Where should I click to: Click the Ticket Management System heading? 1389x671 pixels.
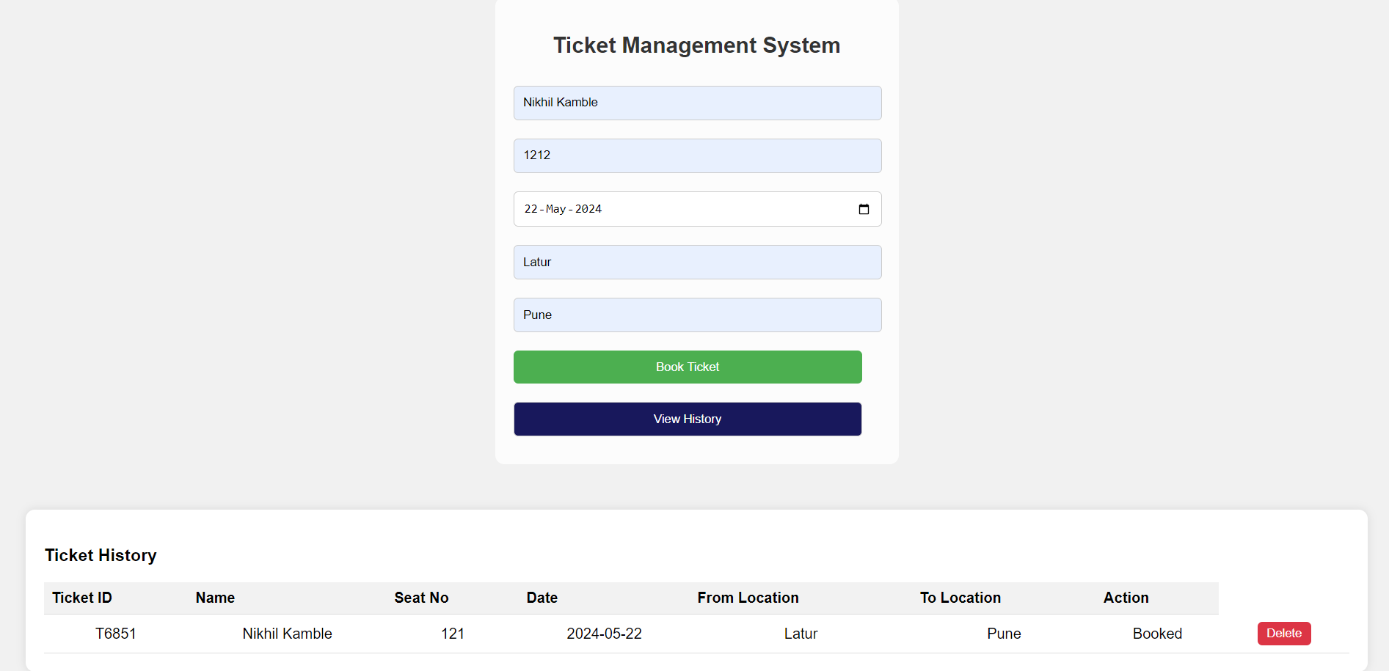(x=696, y=45)
